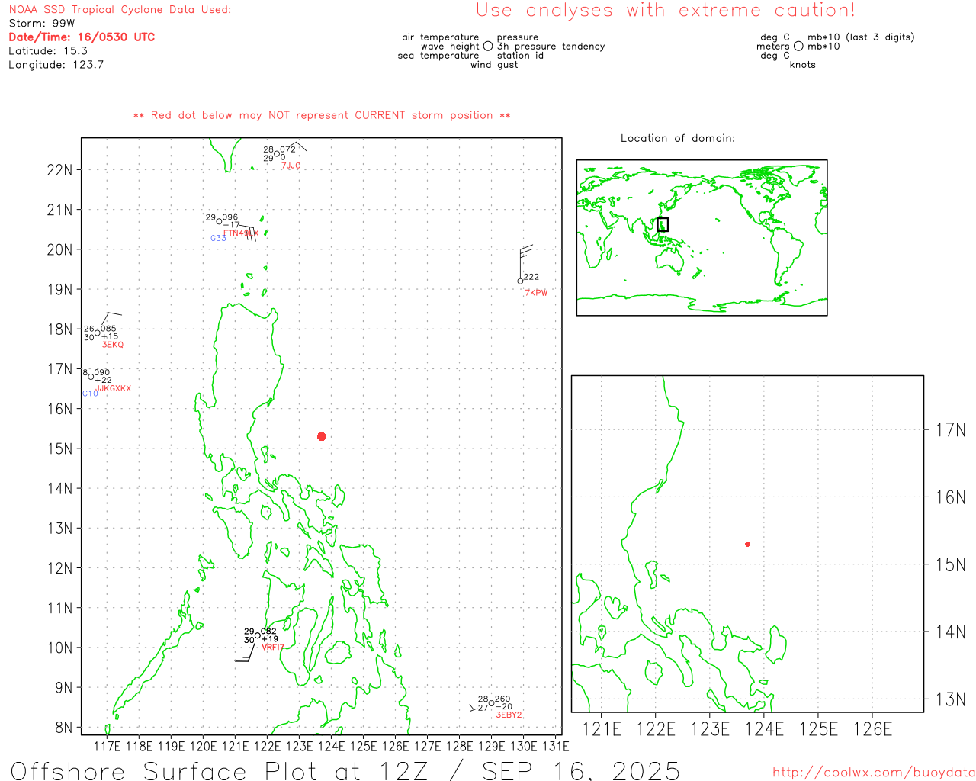This screenshot has height=781, width=976.
Task: Click the red storm dot on inset map
Action: tap(748, 544)
